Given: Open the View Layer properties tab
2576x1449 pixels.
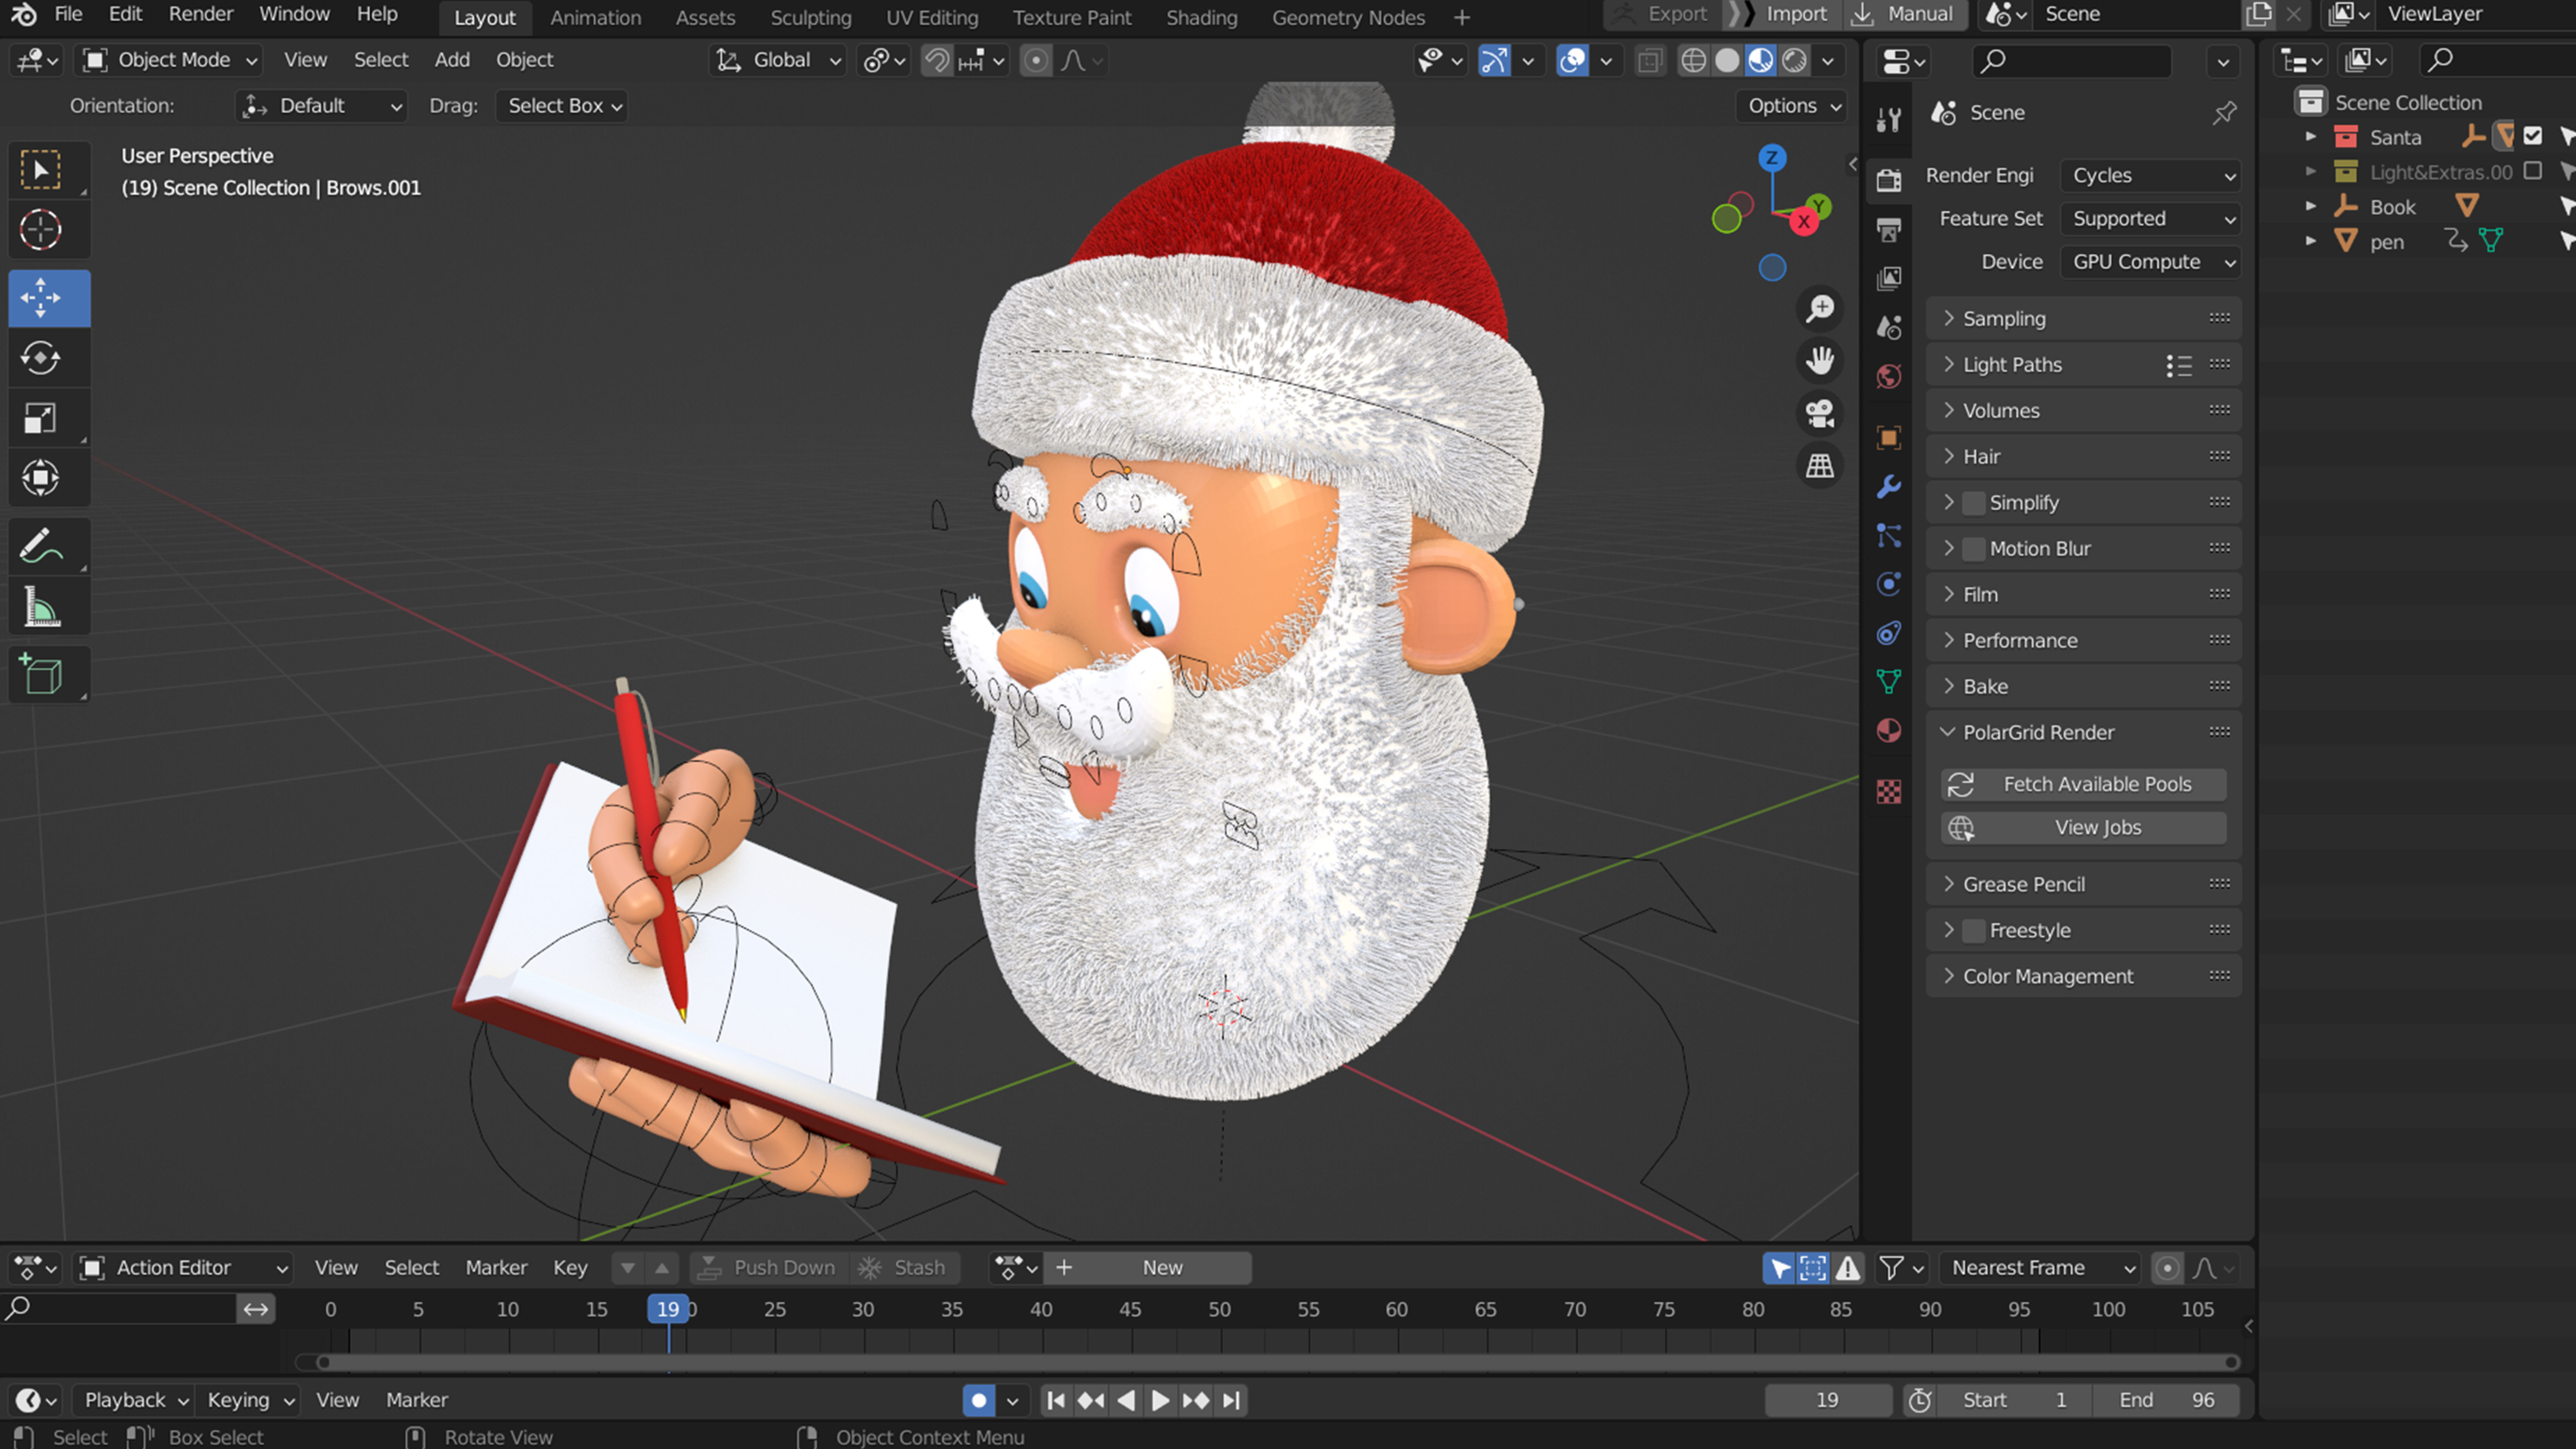Looking at the screenshot, I should point(1888,278).
